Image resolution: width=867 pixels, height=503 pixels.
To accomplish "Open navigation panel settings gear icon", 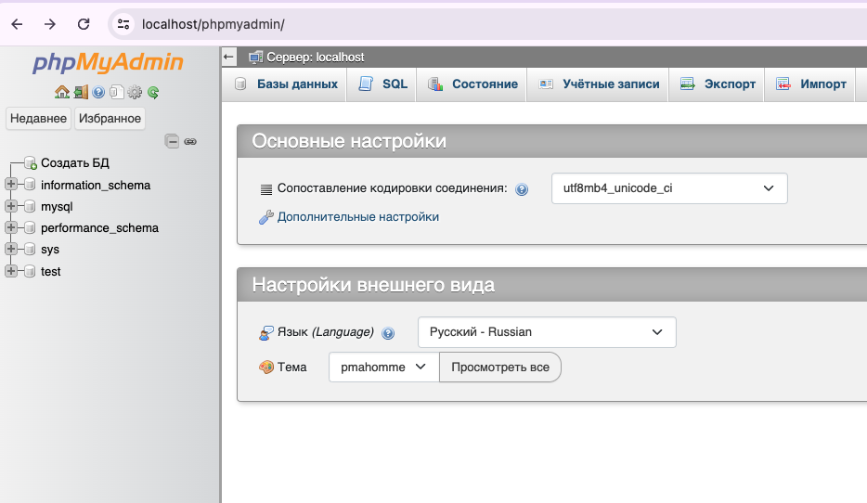I will pyautogui.click(x=135, y=92).
